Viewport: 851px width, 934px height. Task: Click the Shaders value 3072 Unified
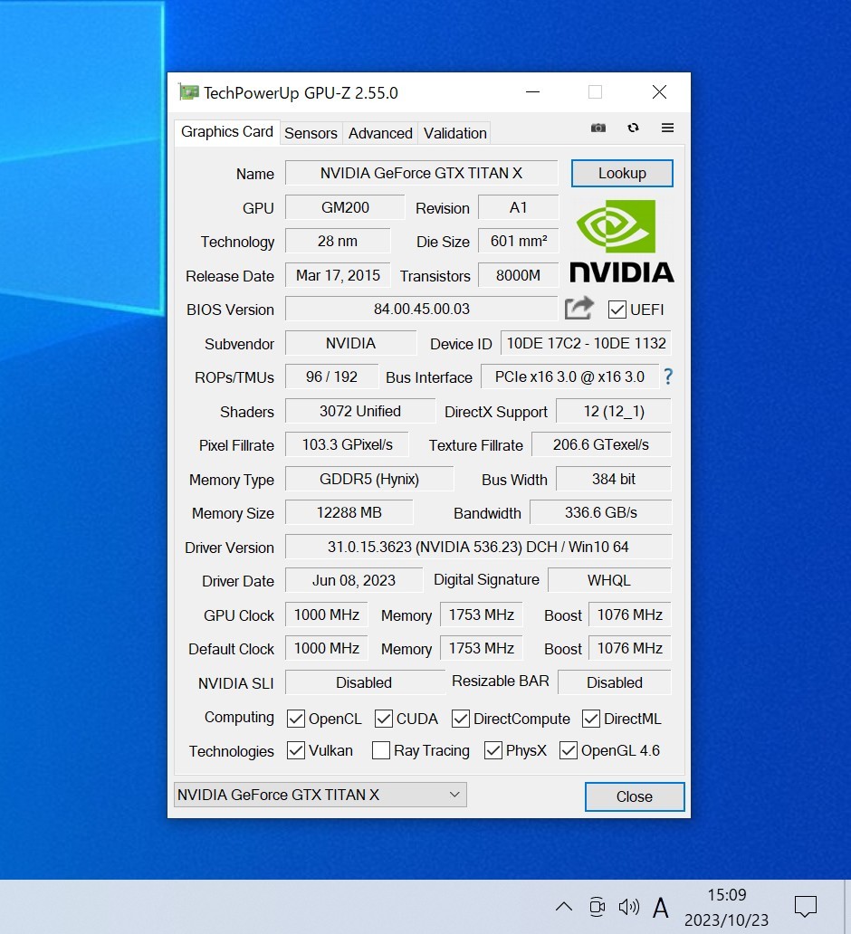click(360, 411)
